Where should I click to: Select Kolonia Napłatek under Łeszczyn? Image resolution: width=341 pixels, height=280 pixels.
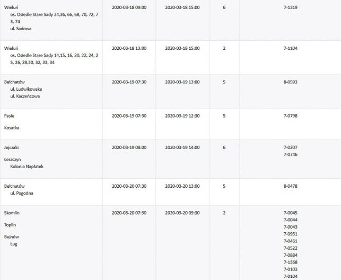[27, 167]
